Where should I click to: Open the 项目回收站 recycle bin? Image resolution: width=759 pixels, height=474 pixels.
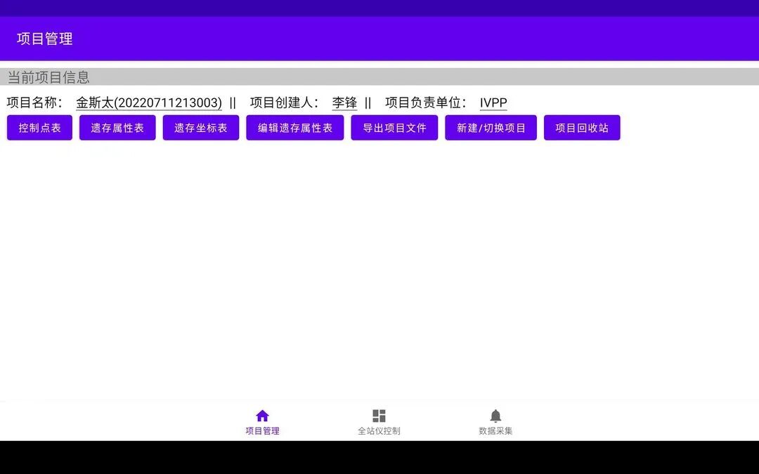[x=582, y=128]
